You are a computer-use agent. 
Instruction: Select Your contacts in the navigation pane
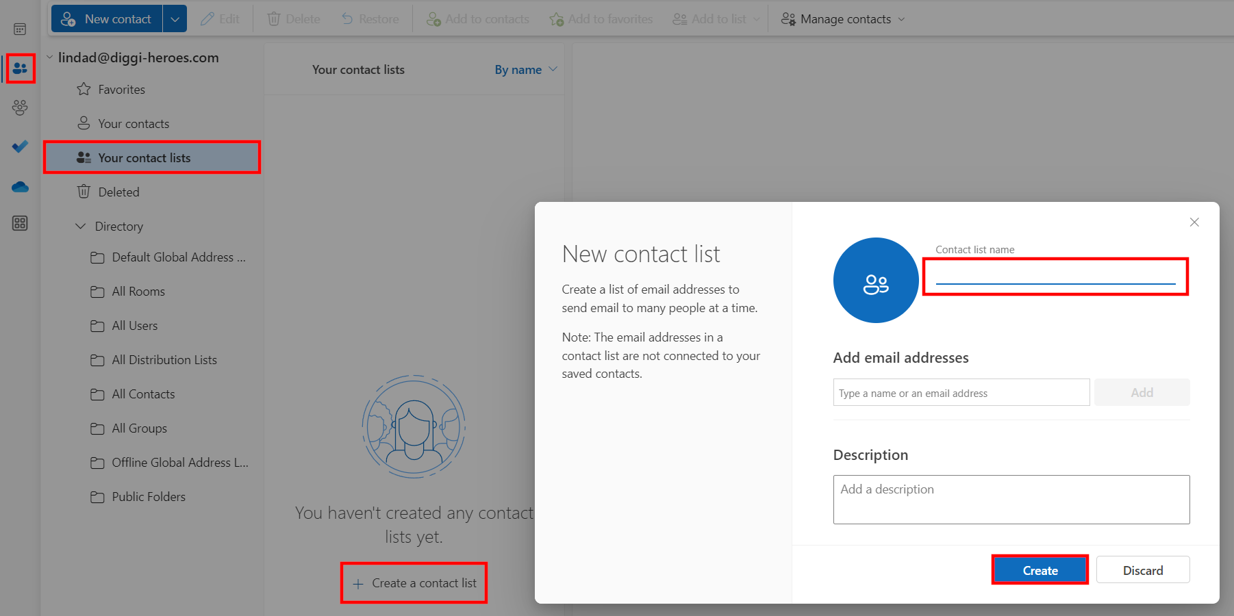tap(152, 124)
